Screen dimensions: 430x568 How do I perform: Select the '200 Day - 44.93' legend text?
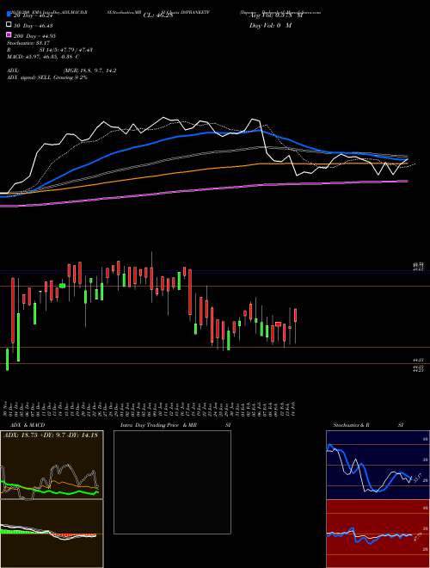point(34,35)
